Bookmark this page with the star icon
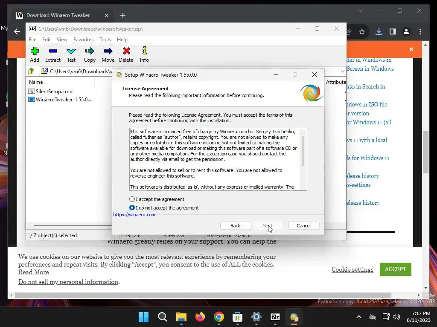Screen dimensions: 437x327 click(362, 32)
